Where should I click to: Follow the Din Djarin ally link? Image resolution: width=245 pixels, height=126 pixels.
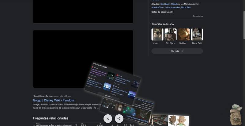pyautogui.click(x=165, y=4)
